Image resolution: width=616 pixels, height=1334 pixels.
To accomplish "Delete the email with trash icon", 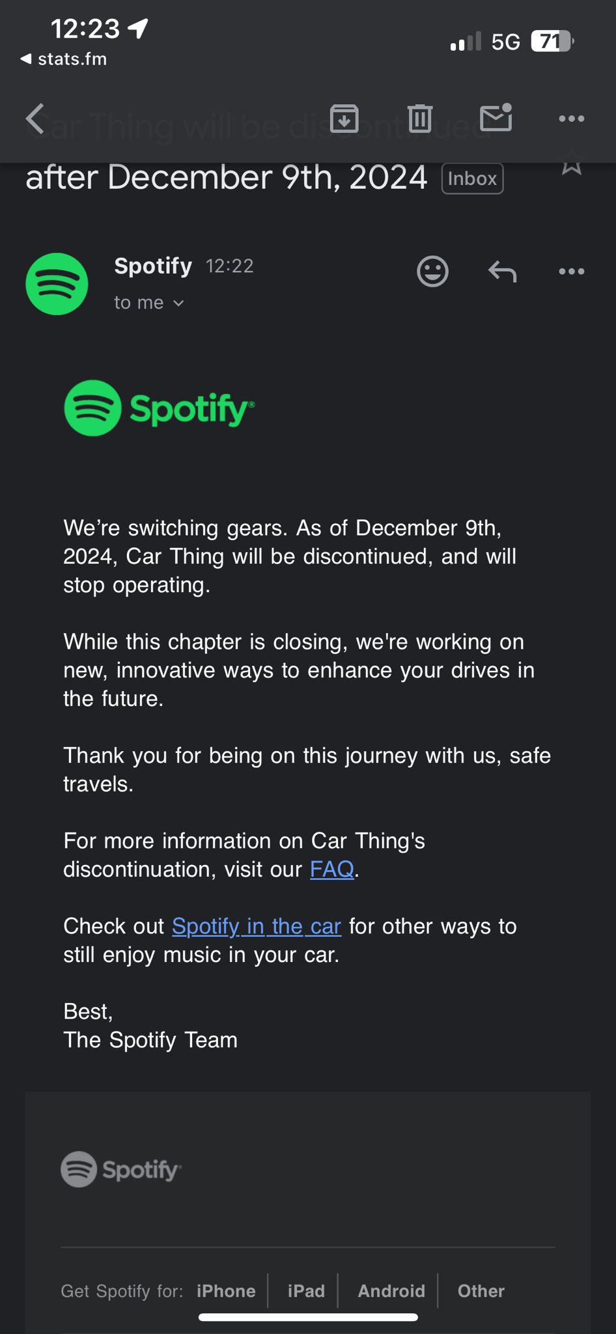I will [x=420, y=119].
